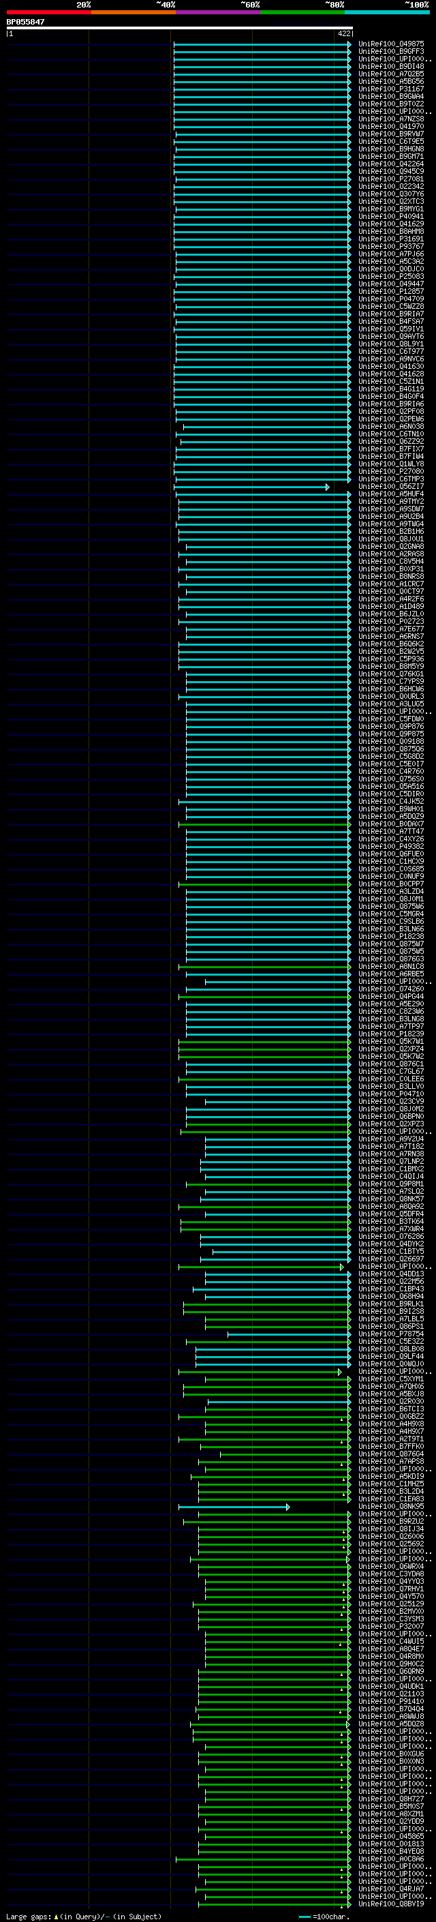Open hit UniRef100_O49875
The image size is (436, 1922).
(x=390, y=44)
